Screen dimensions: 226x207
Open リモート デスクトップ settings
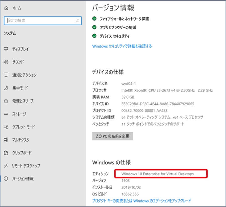coord(26,166)
